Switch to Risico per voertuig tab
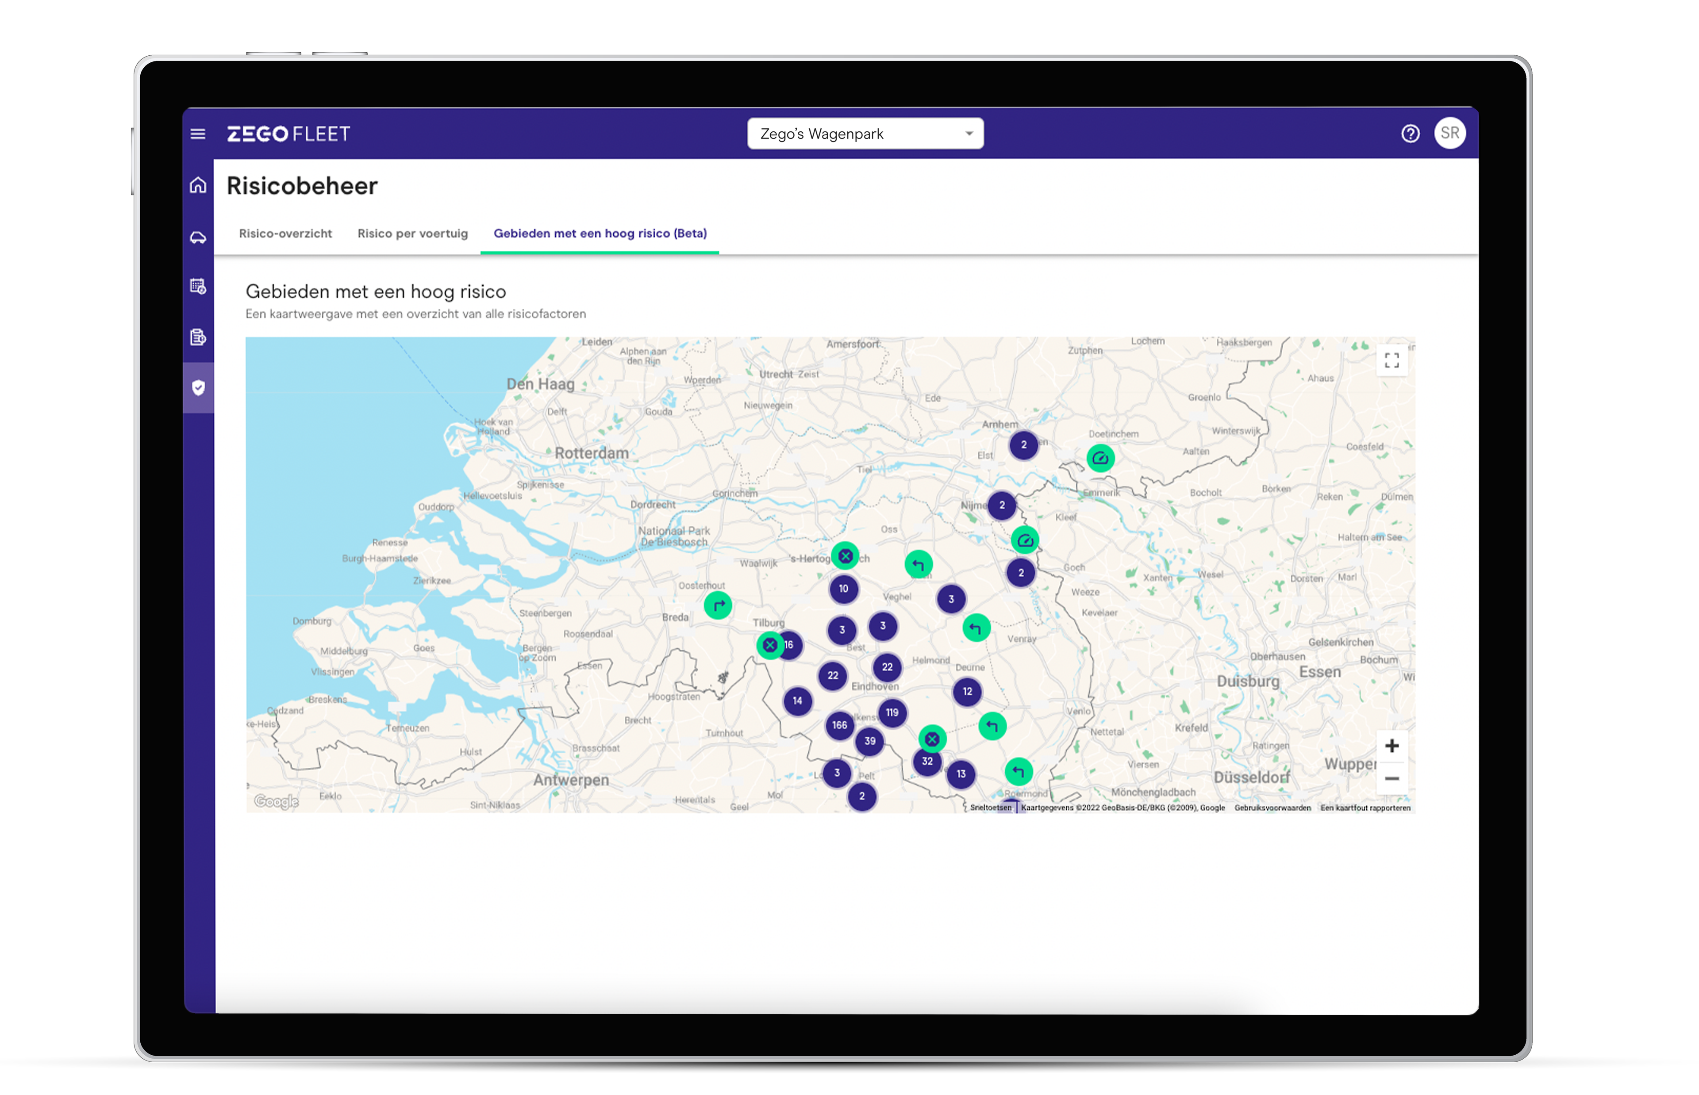The width and height of the screenshot is (1699, 1095). (412, 233)
